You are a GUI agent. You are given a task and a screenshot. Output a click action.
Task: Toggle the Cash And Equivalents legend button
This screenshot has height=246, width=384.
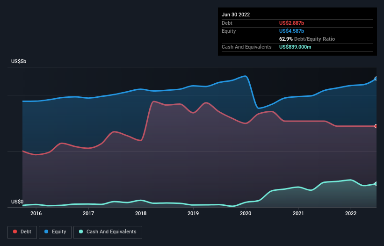pyautogui.click(x=108, y=232)
